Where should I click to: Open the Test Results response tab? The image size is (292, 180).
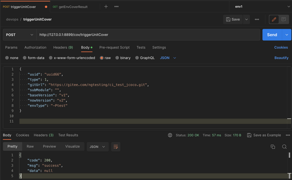tap(68, 135)
